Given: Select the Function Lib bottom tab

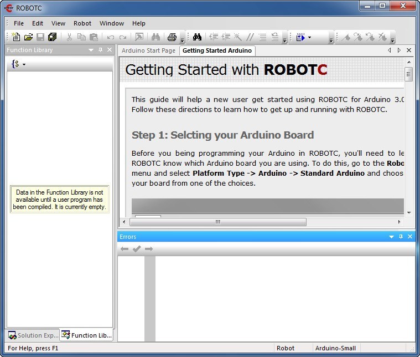Looking at the screenshot, I should (x=86, y=335).
